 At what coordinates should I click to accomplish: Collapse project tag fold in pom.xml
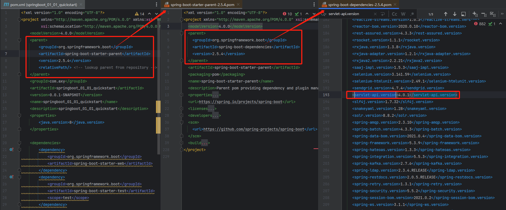tap(19, 19)
